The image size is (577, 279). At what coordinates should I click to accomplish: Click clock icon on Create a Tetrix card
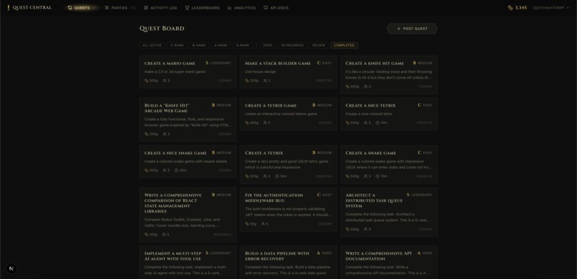tap(277, 176)
